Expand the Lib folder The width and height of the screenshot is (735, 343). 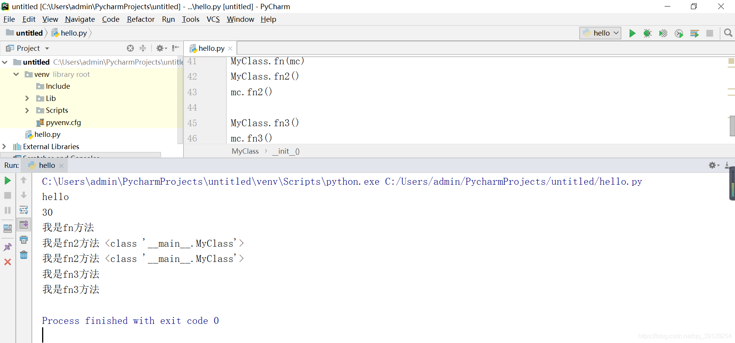(27, 98)
